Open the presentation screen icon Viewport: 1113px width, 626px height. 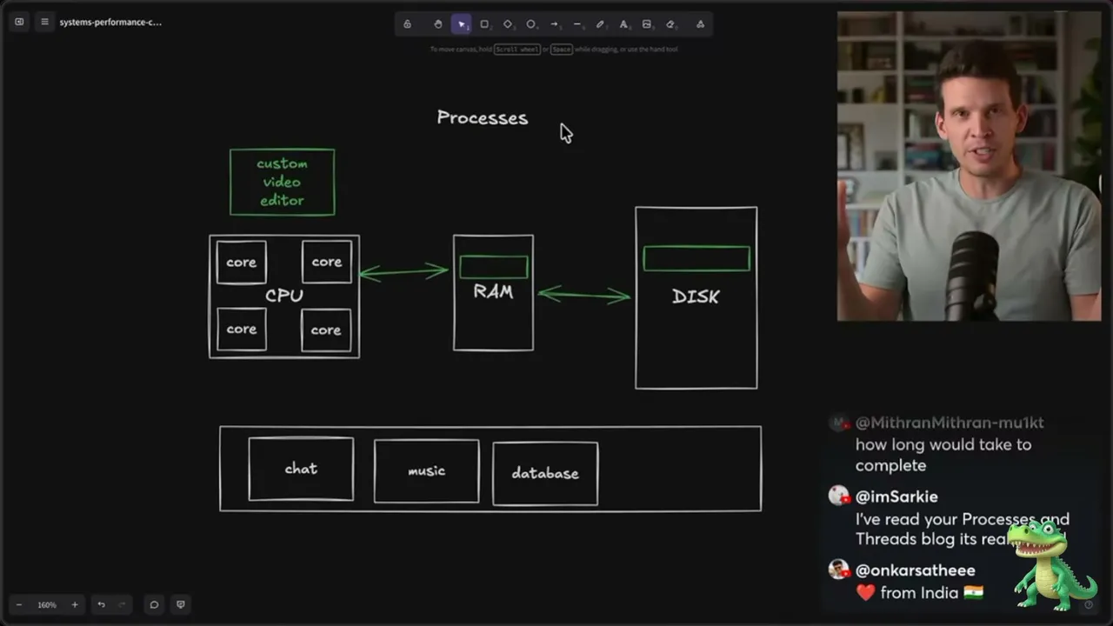(180, 604)
